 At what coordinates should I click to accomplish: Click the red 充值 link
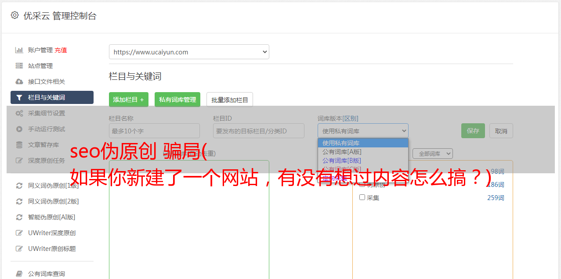61,50
